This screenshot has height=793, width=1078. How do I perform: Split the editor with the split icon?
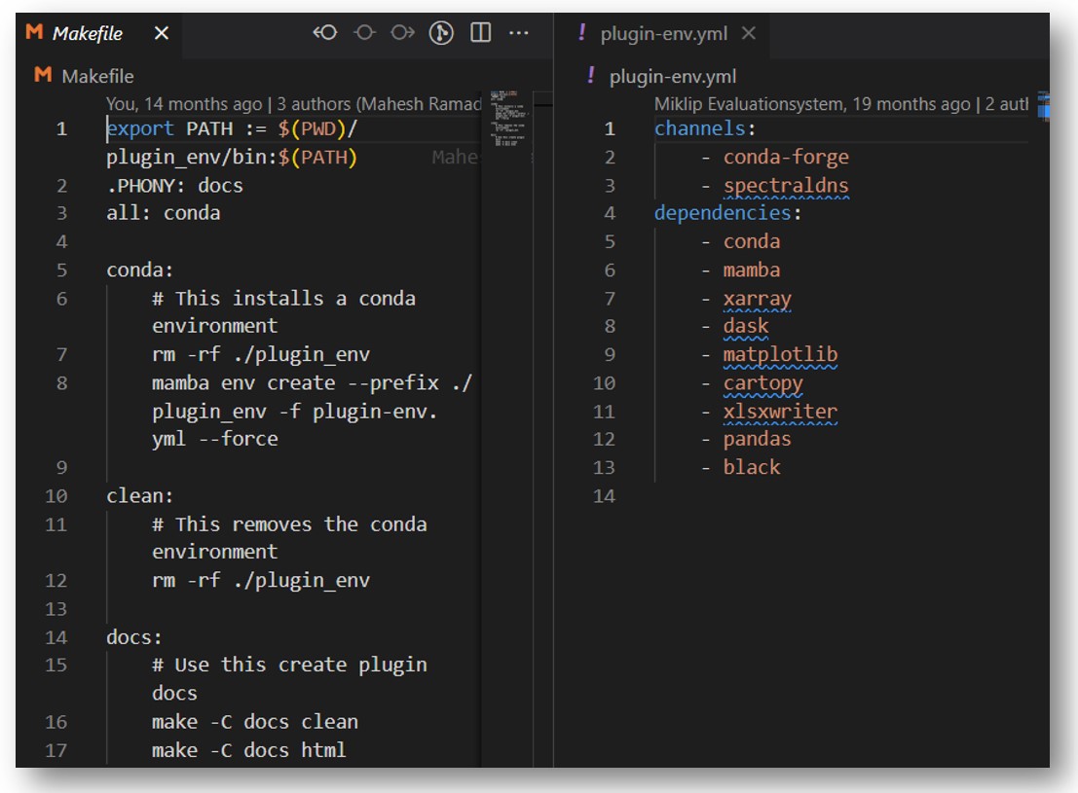(x=480, y=33)
